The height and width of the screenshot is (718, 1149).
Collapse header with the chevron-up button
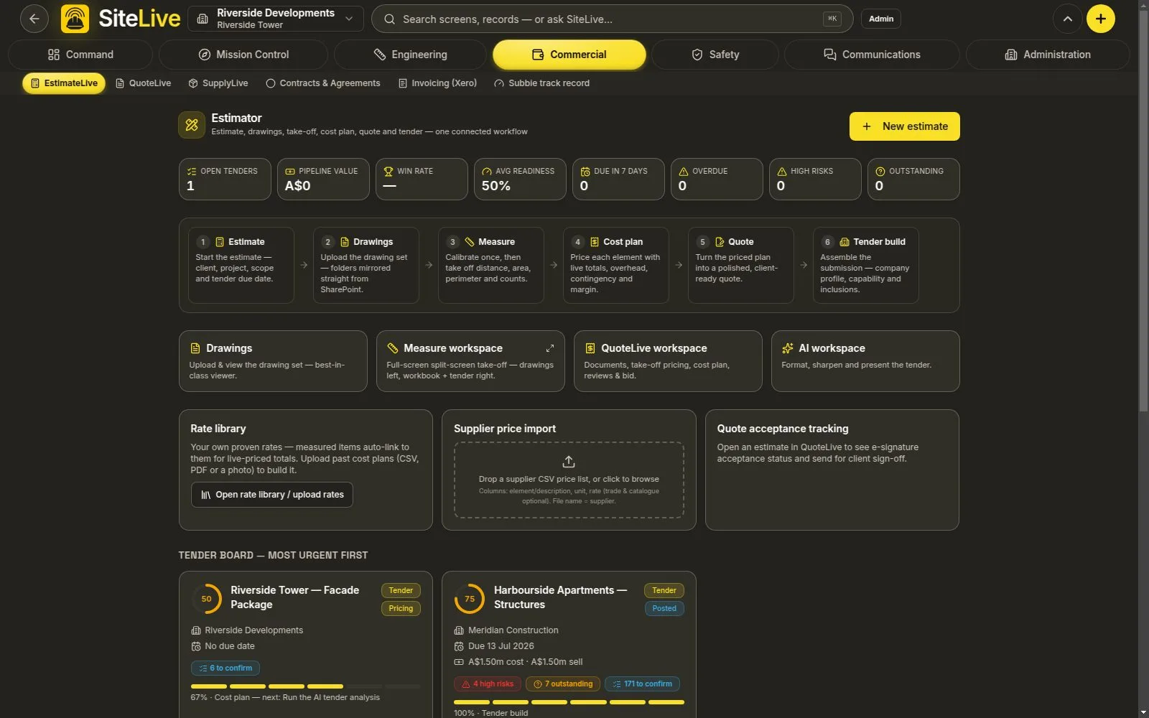click(1067, 19)
